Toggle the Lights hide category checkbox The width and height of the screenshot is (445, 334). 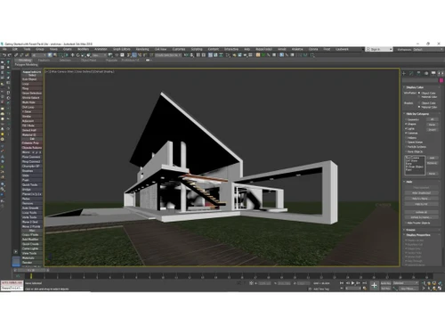[x=406, y=129]
